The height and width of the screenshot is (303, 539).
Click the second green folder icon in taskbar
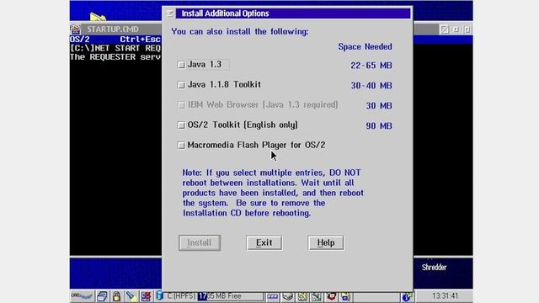(317, 296)
